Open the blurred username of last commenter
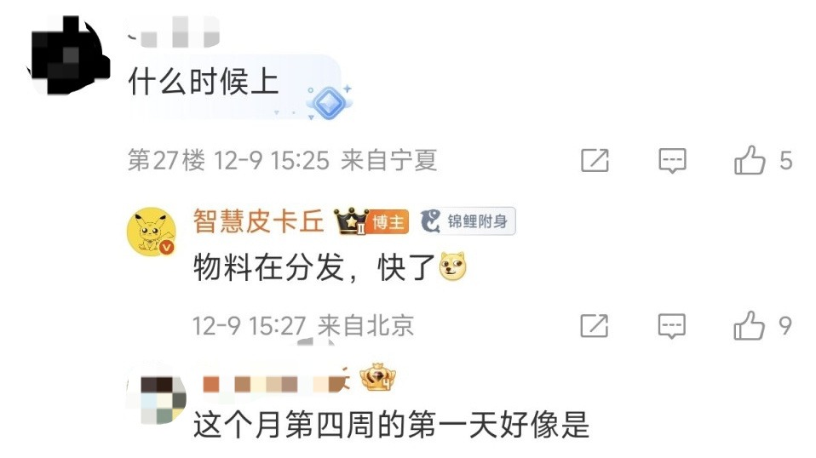The height and width of the screenshot is (458, 816). 276,383
